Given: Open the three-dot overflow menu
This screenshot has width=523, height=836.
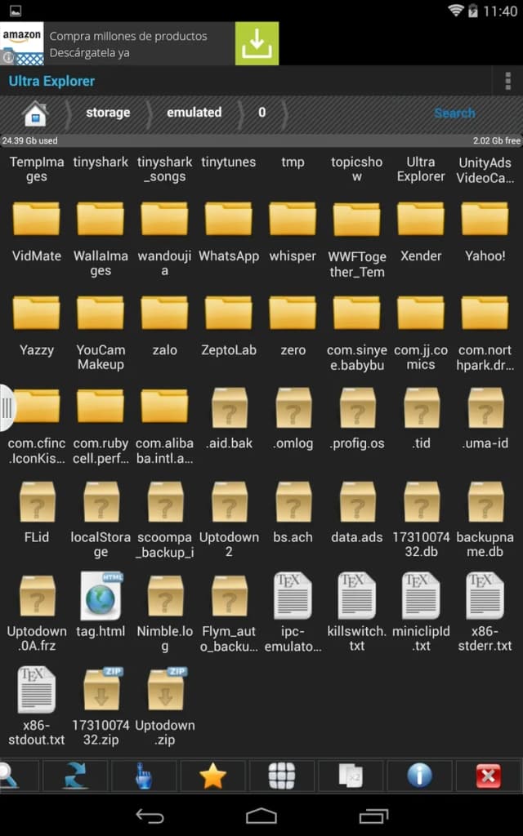Looking at the screenshot, I should 507,81.
